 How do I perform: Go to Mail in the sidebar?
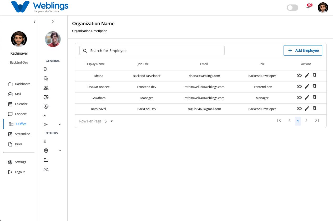(x=14, y=94)
